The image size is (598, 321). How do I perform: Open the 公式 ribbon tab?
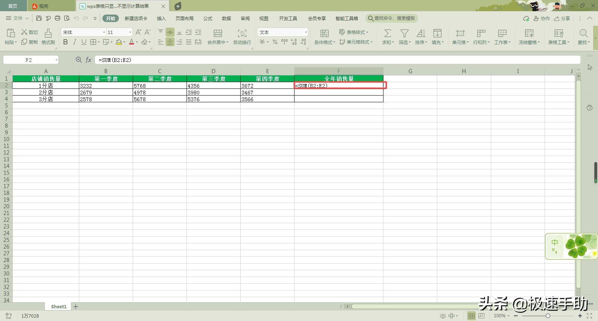click(208, 18)
